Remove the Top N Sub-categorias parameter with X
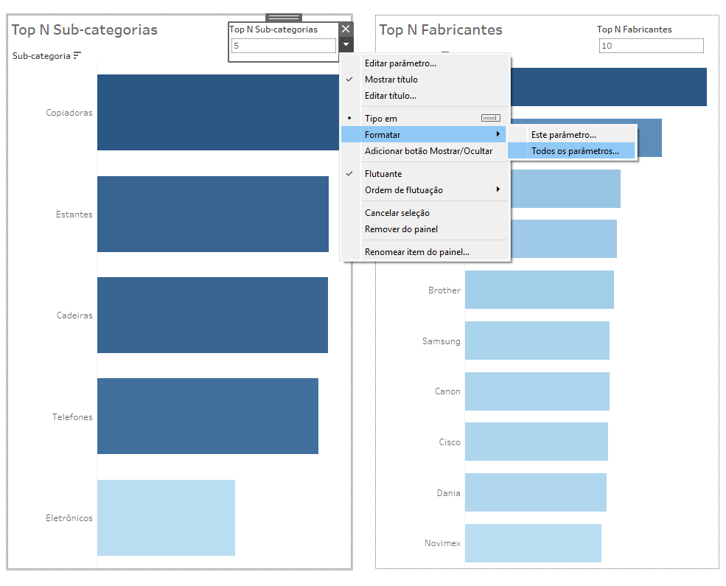 346,29
